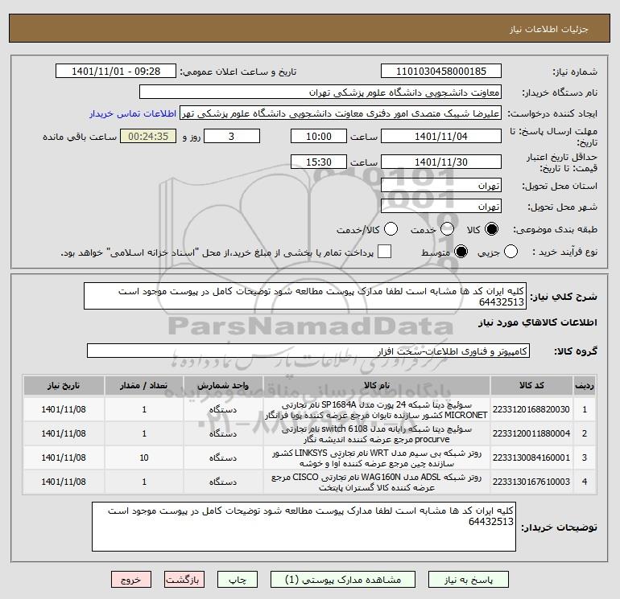Click the واحد شمارش column header
Image resolution: width=620 pixels, height=599 pixels.
tap(223, 385)
